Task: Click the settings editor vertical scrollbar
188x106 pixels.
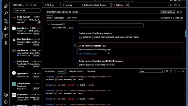Action: click(186, 34)
